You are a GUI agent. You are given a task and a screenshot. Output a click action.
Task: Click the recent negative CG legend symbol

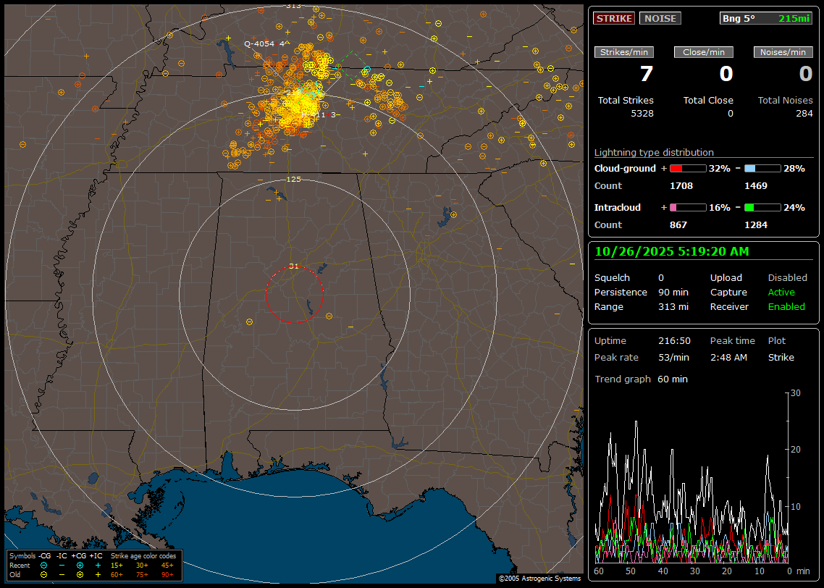coord(44,565)
